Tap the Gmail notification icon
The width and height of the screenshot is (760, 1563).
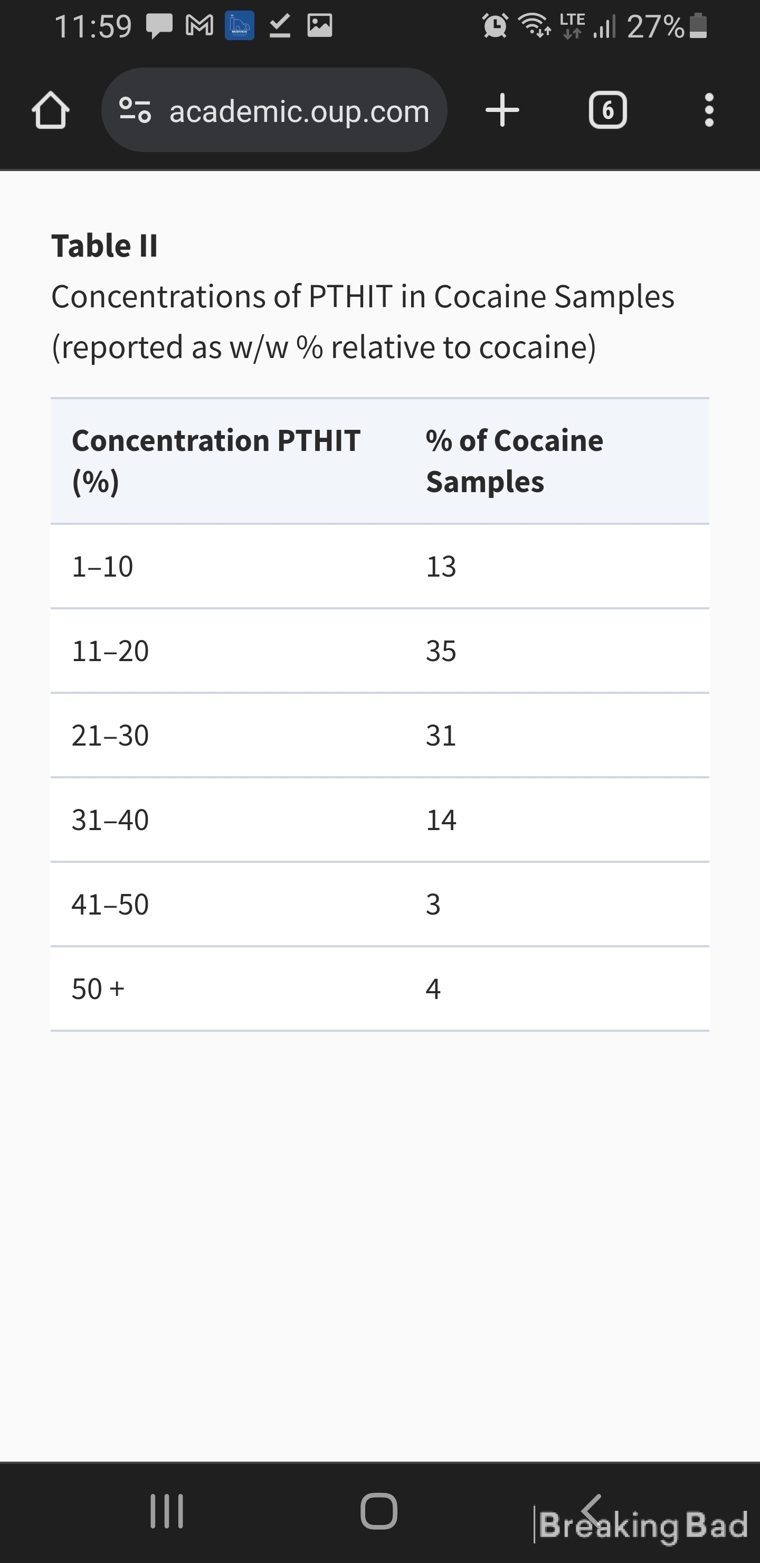(199, 25)
